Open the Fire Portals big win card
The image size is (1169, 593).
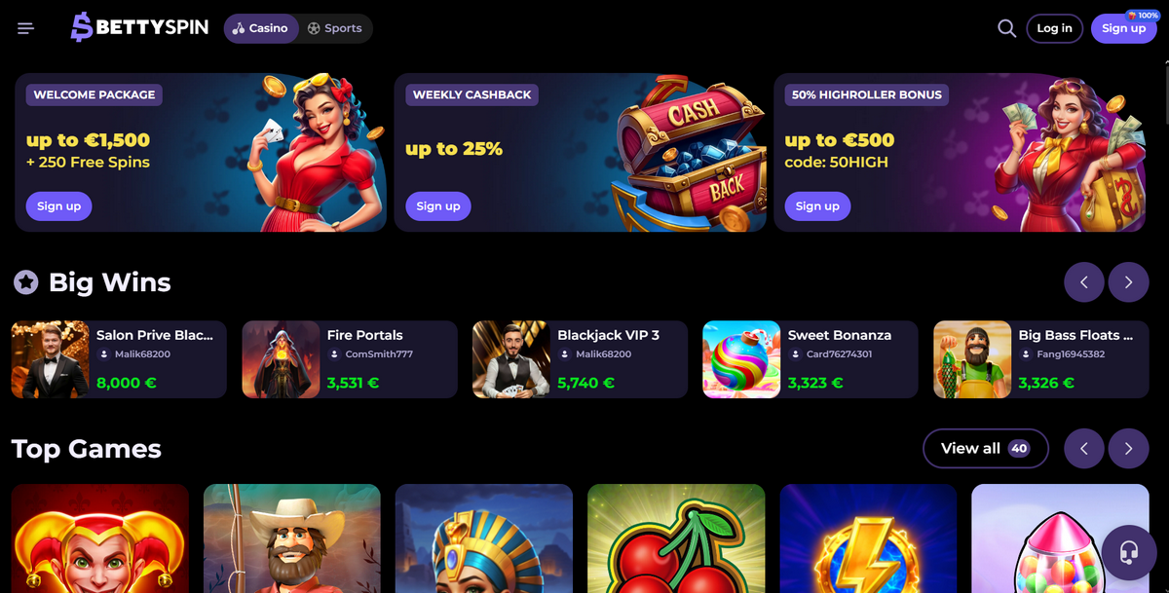point(350,359)
